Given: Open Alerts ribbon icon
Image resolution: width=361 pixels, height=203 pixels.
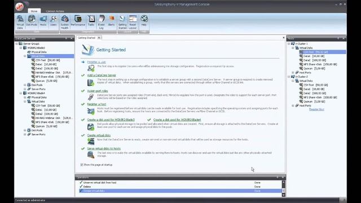Looking at the screenshot, I should click(x=112, y=20).
